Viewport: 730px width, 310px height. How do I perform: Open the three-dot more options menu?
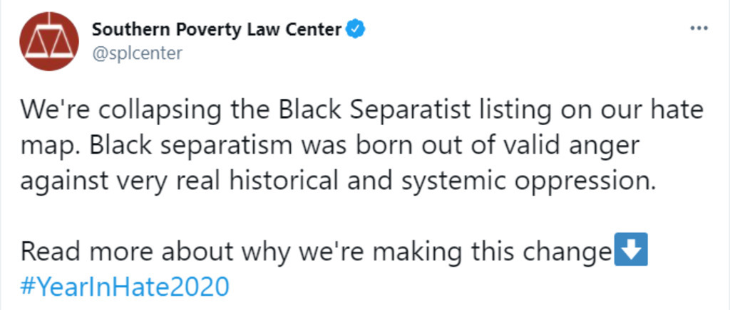pos(701,29)
